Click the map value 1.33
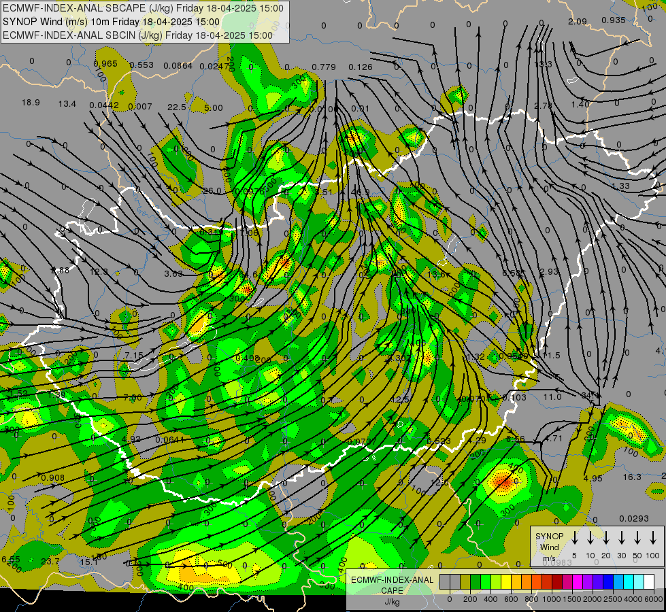 click(x=621, y=186)
